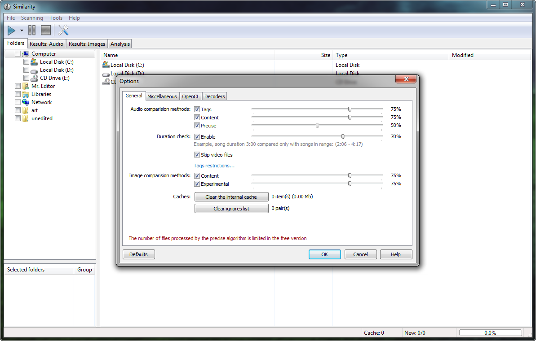Open the Help menu
This screenshot has width=536, height=341.
tap(74, 18)
